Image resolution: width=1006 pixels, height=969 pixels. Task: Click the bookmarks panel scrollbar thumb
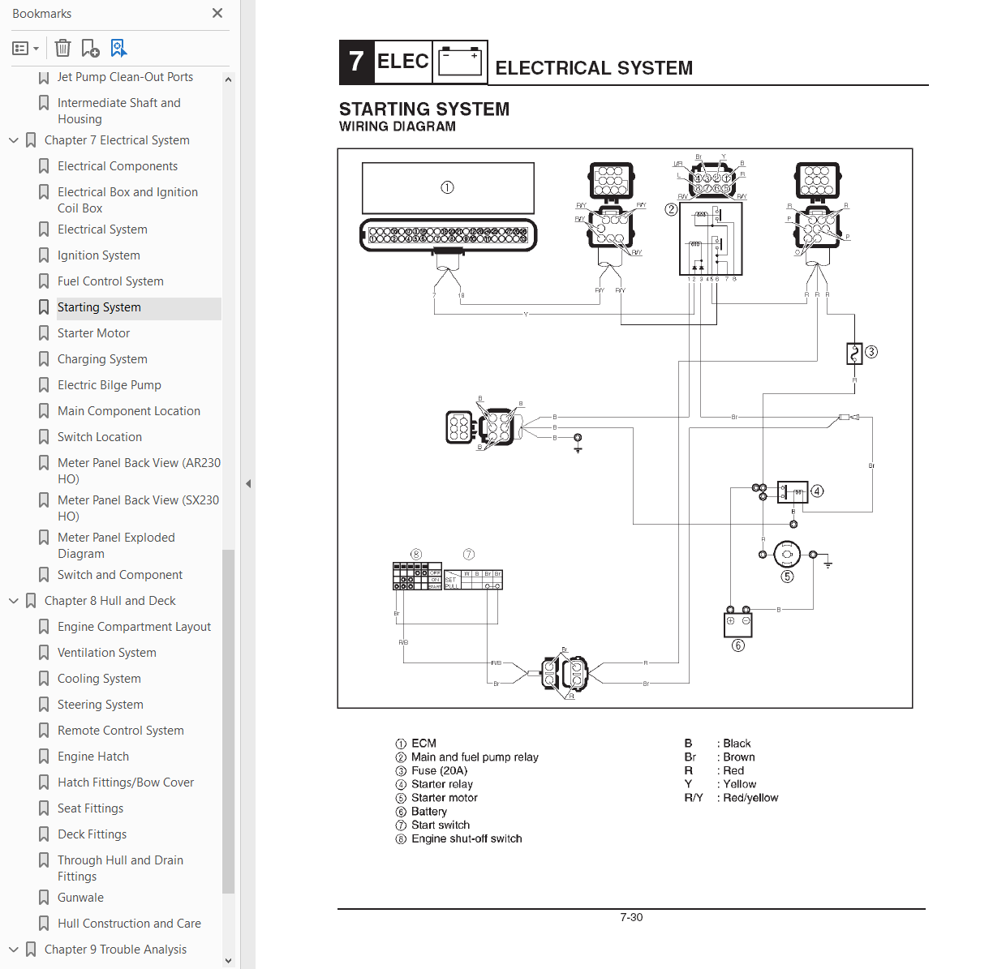(x=228, y=722)
